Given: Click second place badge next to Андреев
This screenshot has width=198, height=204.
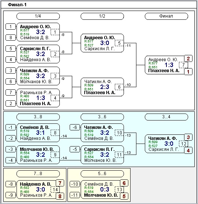Looking at the screenshot, I should [188, 59].
